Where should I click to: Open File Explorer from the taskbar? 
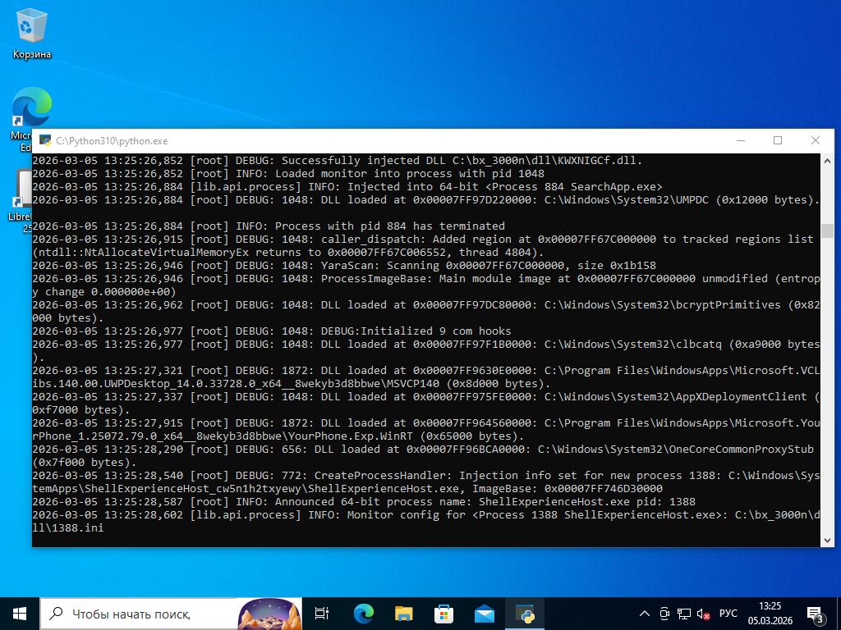click(x=403, y=614)
